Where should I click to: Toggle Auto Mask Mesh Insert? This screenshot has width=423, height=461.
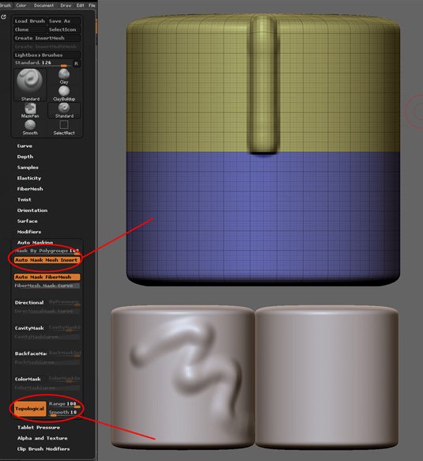tap(47, 260)
